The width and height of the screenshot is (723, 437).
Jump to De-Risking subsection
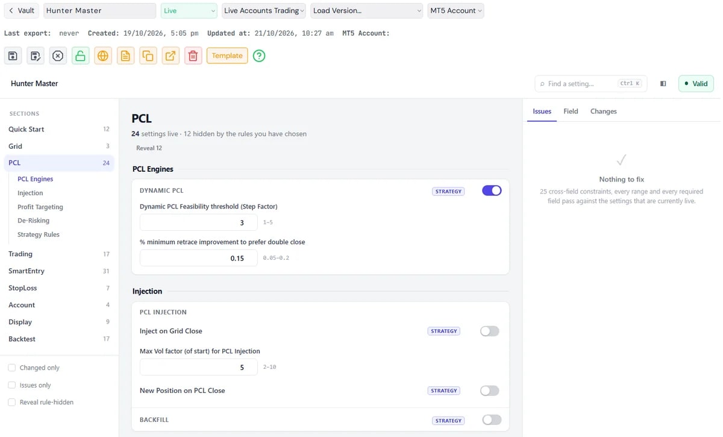point(34,221)
